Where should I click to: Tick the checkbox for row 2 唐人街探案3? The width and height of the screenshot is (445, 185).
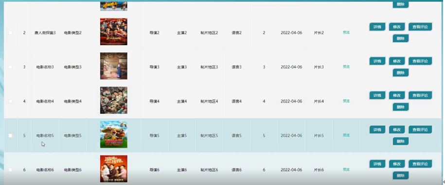11,33
